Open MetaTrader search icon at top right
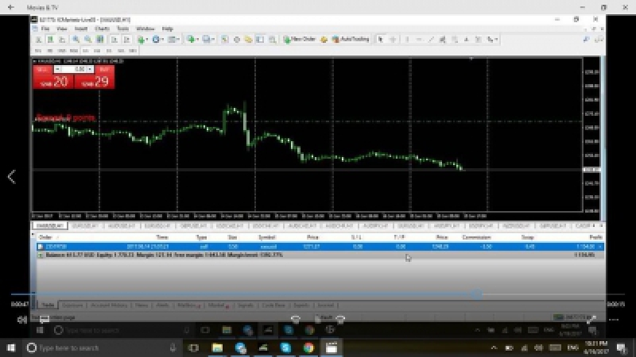 (x=587, y=40)
